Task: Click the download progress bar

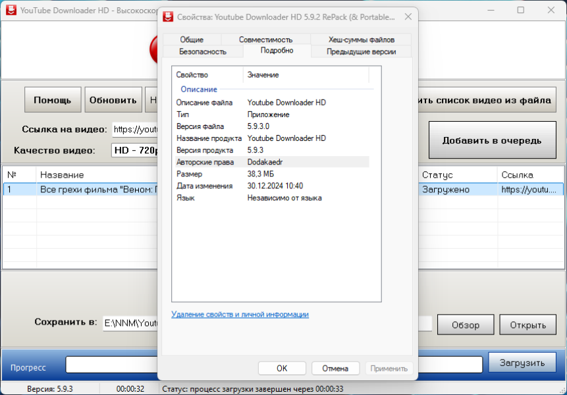Action: 111,365
